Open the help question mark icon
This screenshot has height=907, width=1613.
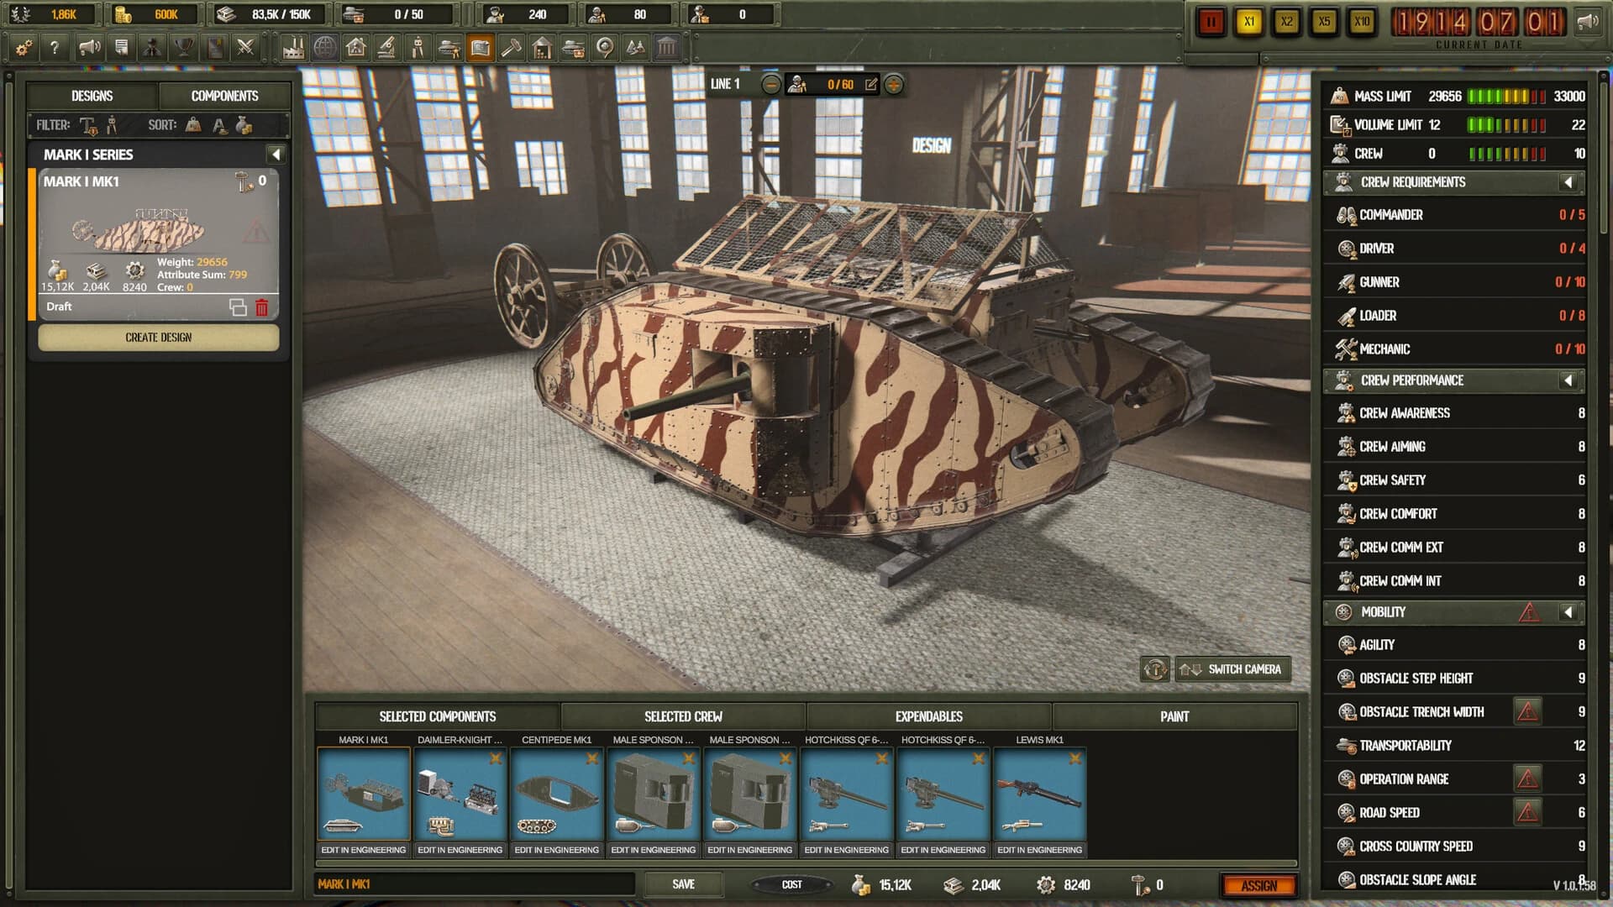55,48
